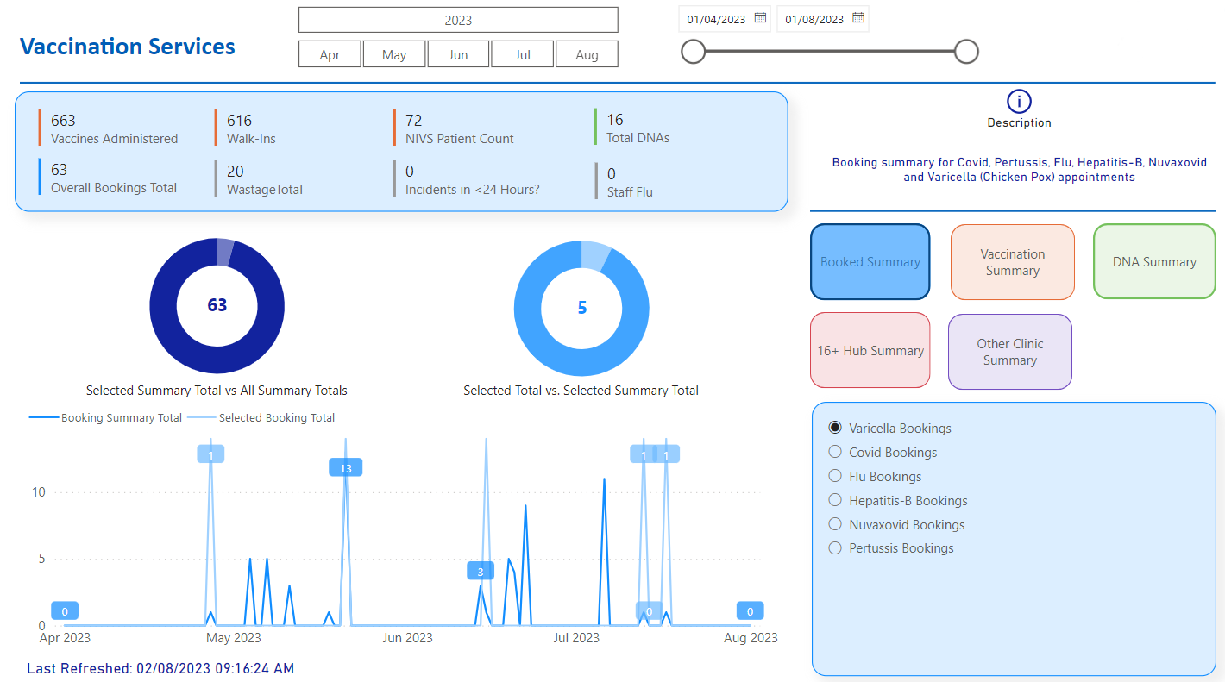This screenshot has height=682, width=1225.
Task: Open the end date calendar picker icon
Action: pos(858,18)
